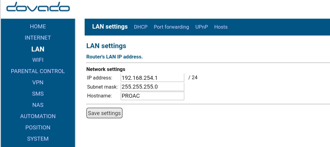Select LAN in the sidebar
330x147 pixels.
point(38,49)
